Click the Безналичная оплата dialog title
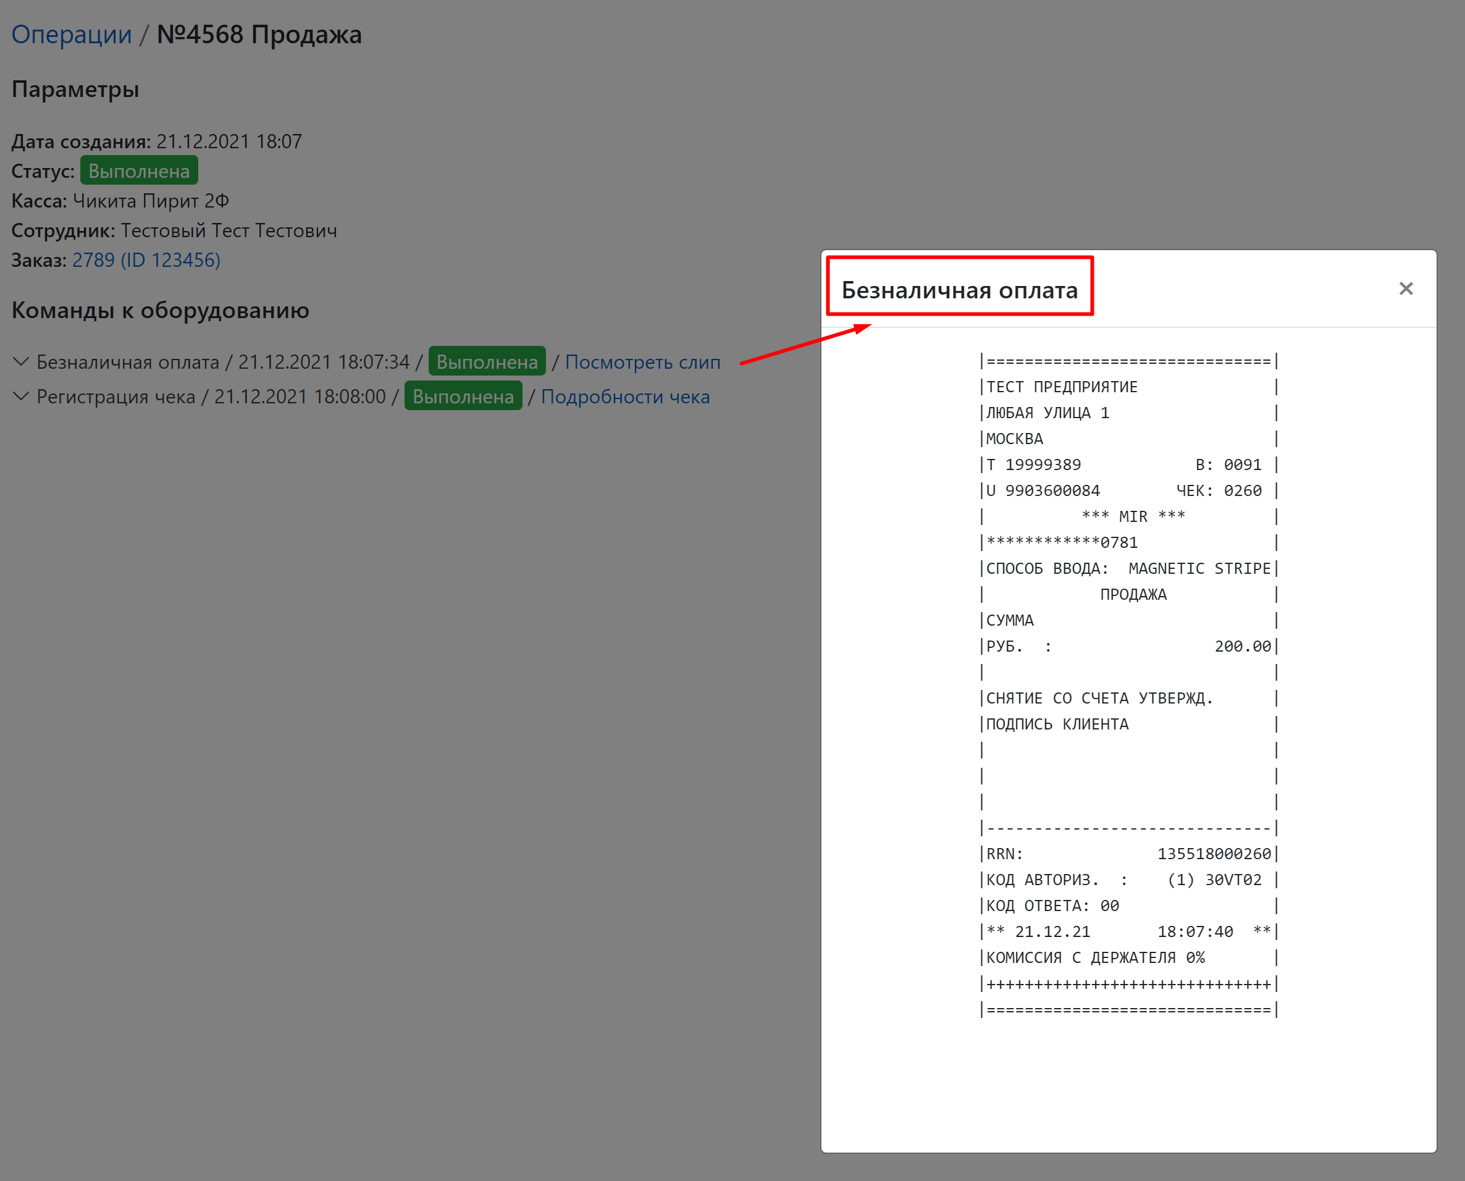The image size is (1465, 1181). 960,290
